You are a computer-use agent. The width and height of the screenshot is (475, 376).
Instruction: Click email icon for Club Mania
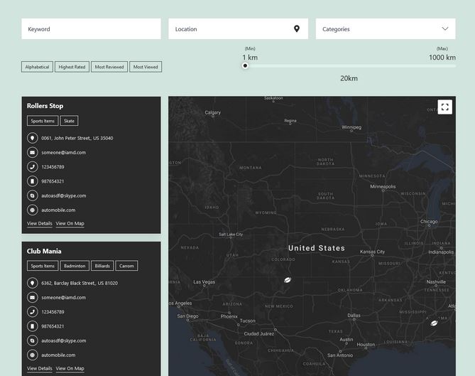coord(33,298)
